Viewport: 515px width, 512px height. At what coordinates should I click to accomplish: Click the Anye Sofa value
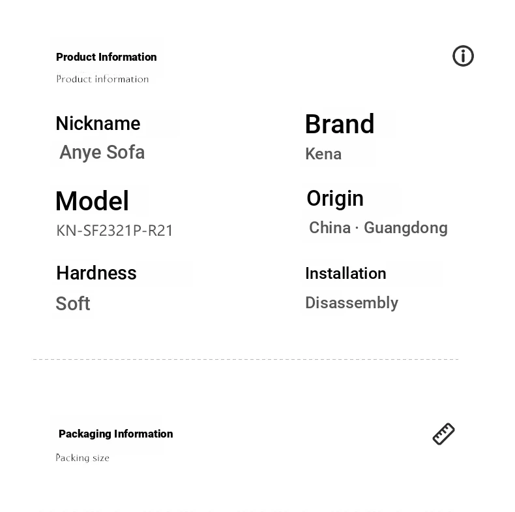pyautogui.click(x=102, y=152)
